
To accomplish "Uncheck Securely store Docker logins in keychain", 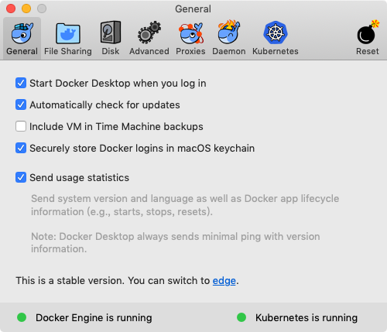I will pyautogui.click(x=21, y=148).
